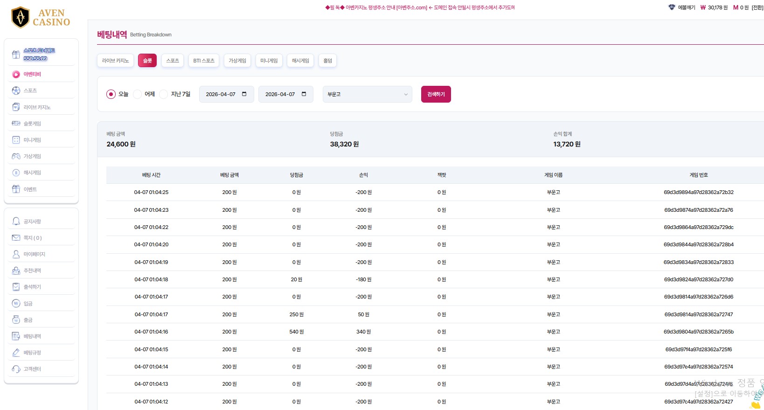Open 마이페이지 profile icon
Viewport: 764px width, 410px height.
(16, 254)
